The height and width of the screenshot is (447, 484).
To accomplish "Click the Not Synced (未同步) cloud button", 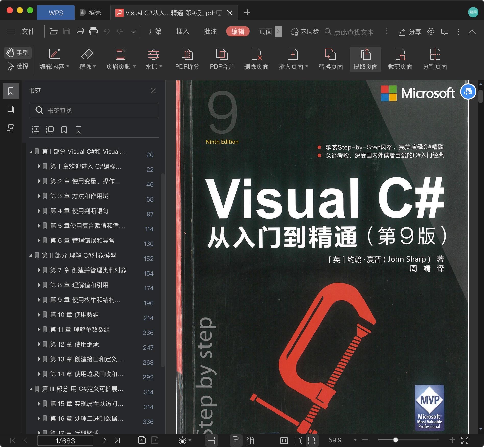I will pyautogui.click(x=305, y=31).
